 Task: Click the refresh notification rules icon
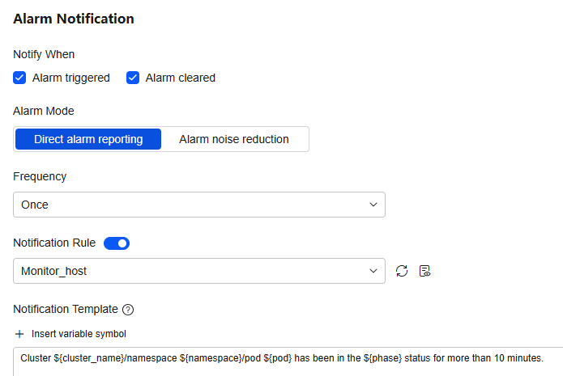(x=402, y=271)
